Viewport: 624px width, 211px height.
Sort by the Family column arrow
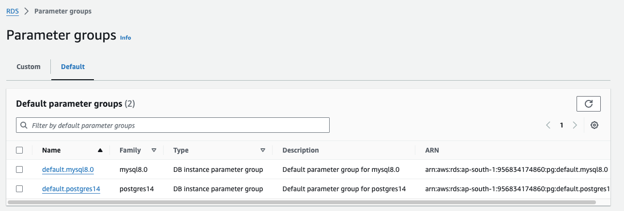click(x=154, y=150)
